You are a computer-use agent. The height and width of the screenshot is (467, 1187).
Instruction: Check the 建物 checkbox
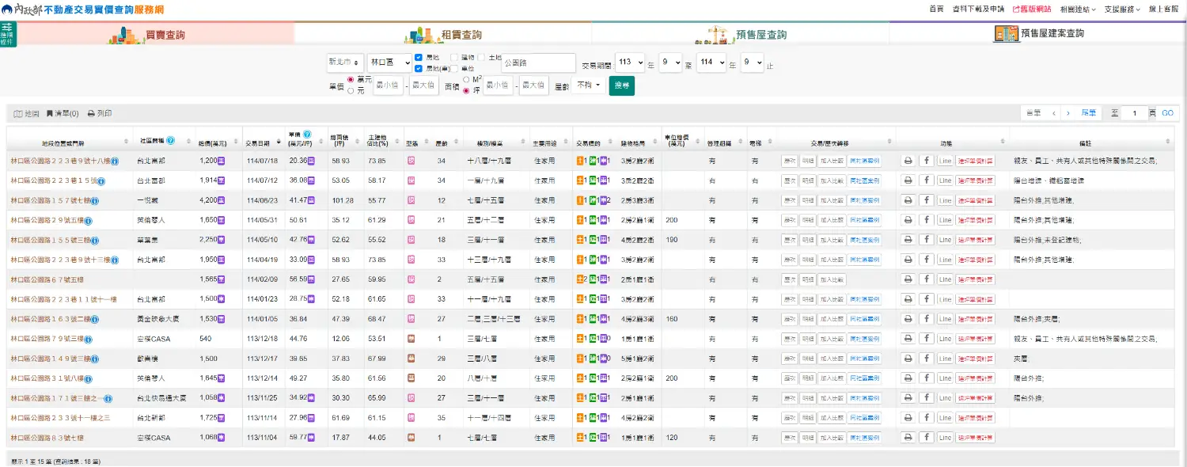454,57
